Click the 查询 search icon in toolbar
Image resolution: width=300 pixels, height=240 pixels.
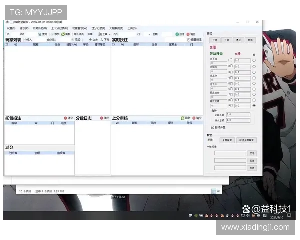tap(40, 34)
